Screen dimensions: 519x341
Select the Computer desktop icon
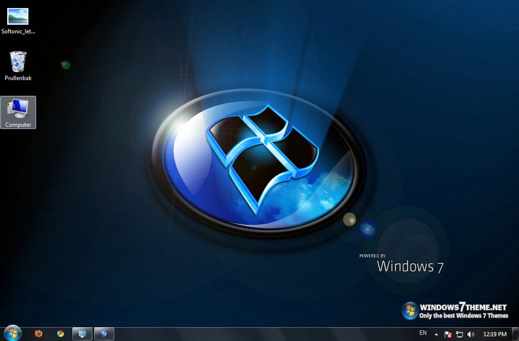(18, 112)
